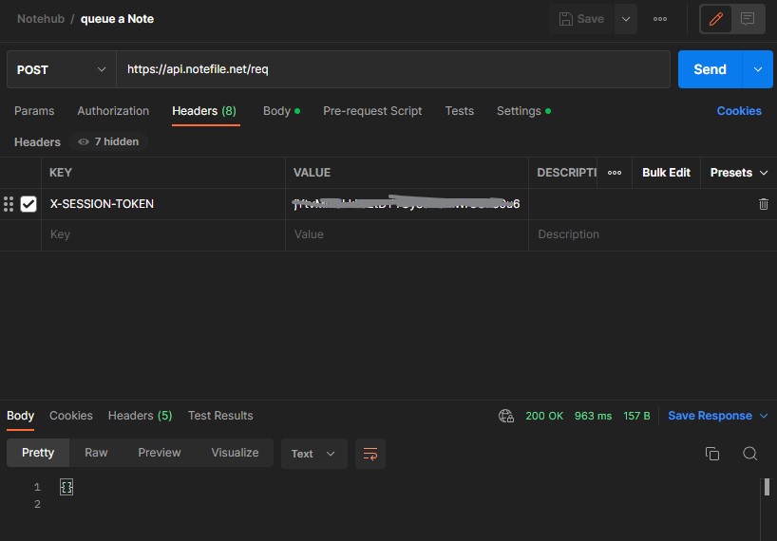Click the response body scrollbar
Viewport: 777px width, 541px height.
point(767,487)
